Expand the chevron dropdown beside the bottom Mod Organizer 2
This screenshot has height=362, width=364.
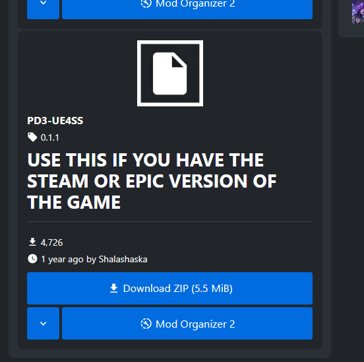[x=43, y=324]
